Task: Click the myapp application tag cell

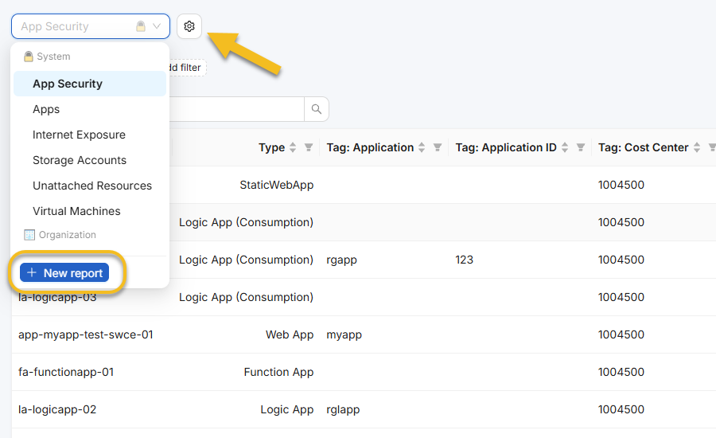Action: (x=344, y=334)
